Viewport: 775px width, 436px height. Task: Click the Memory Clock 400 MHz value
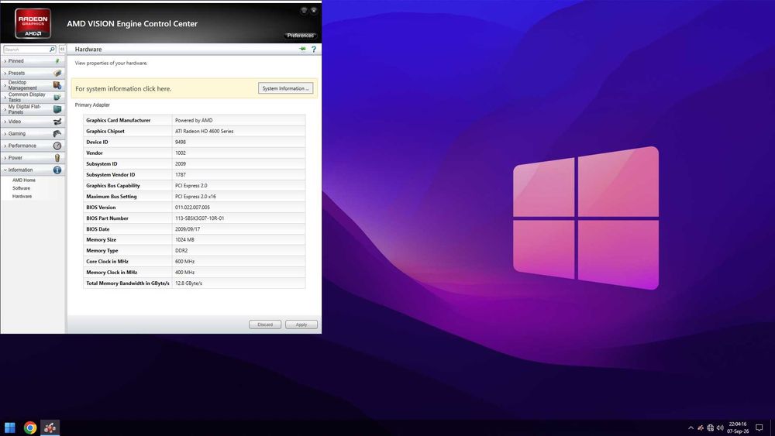(185, 273)
